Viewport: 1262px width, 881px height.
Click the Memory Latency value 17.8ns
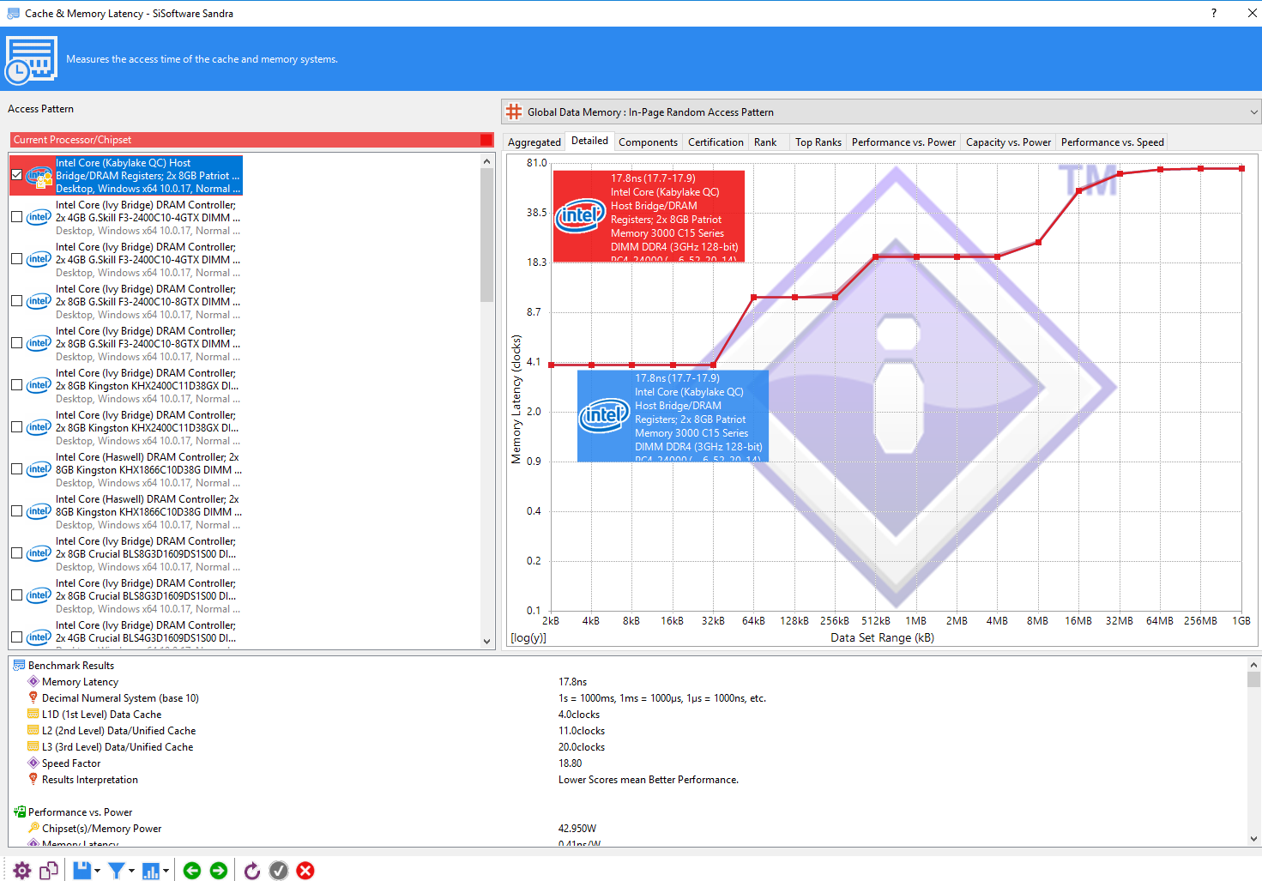pyautogui.click(x=573, y=682)
